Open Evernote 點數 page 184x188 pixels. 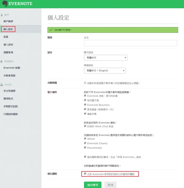pyautogui.click(x=12, y=68)
